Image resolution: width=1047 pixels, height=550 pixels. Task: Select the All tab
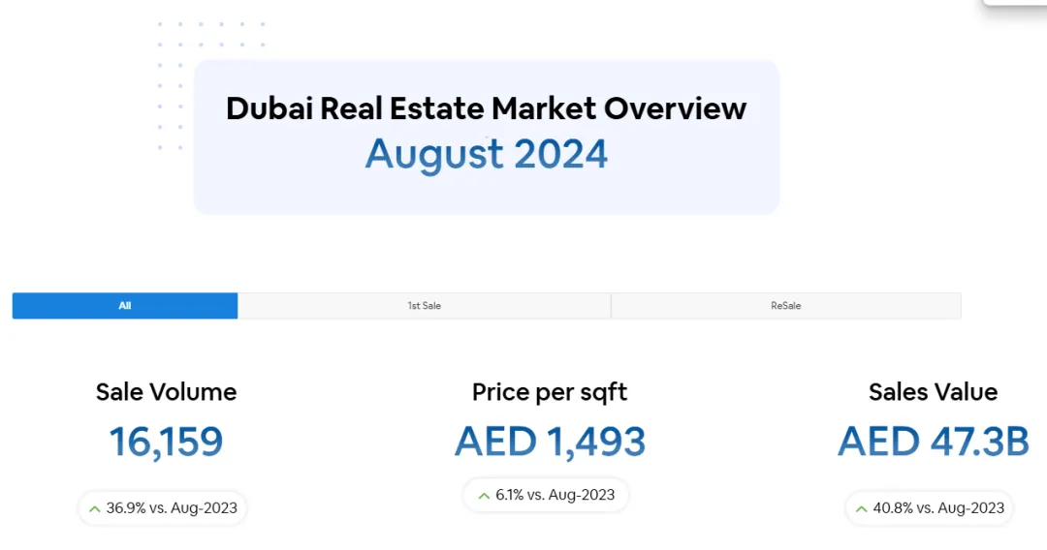click(125, 305)
